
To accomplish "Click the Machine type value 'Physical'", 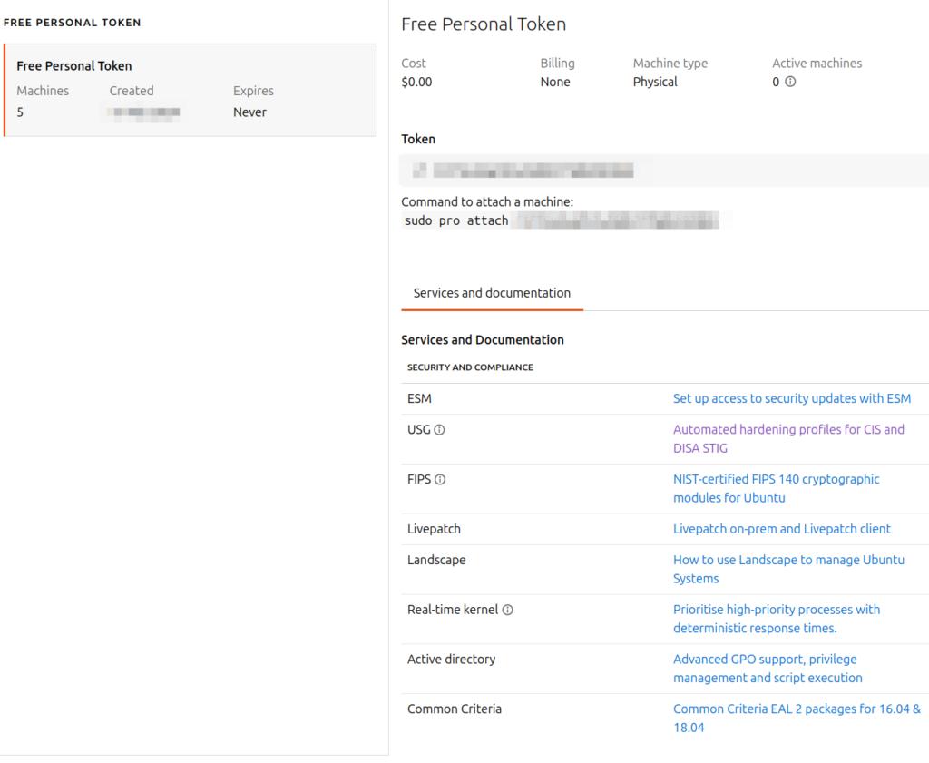I will click(655, 83).
